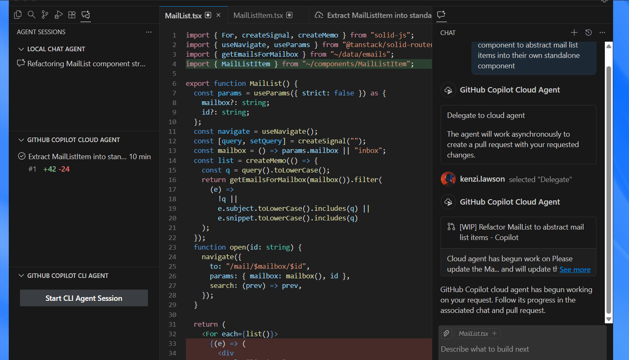Click the See more link
This screenshot has width=629, height=360.
[x=575, y=270]
